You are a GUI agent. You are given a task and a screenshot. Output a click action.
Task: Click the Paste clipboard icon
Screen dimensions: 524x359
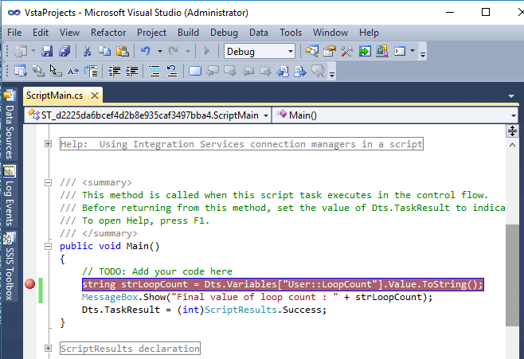point(122,52)
